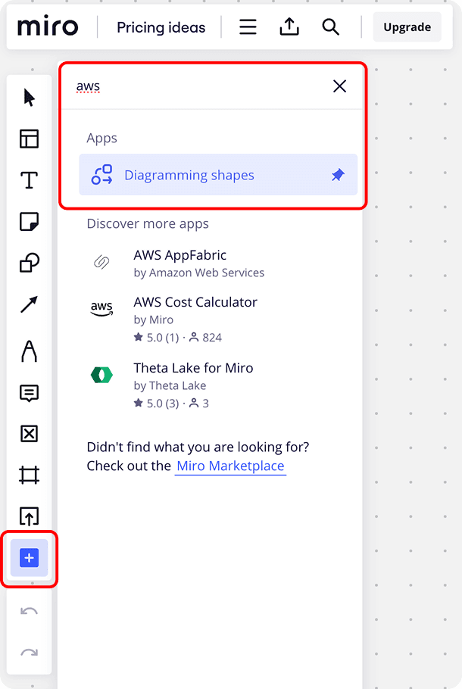Click the blue plus more apps button
This screenshot has width=462, height=689.
pos(29,558)
